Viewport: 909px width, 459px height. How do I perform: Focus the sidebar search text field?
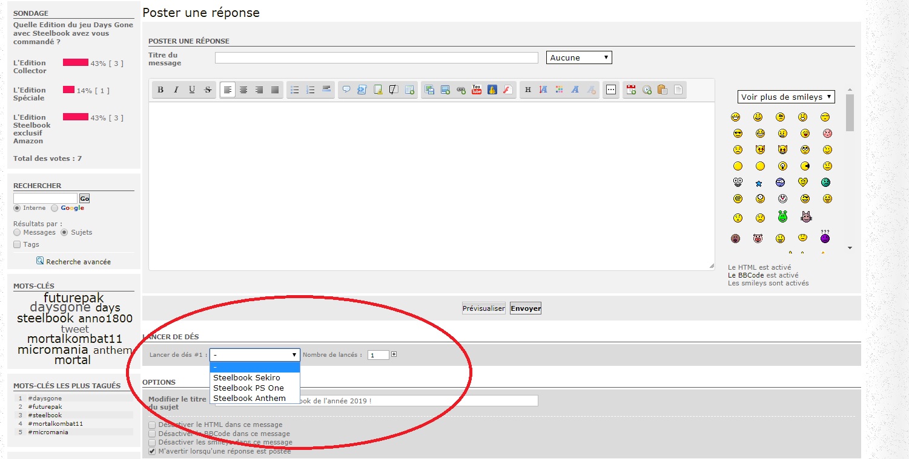pos(45,198)
